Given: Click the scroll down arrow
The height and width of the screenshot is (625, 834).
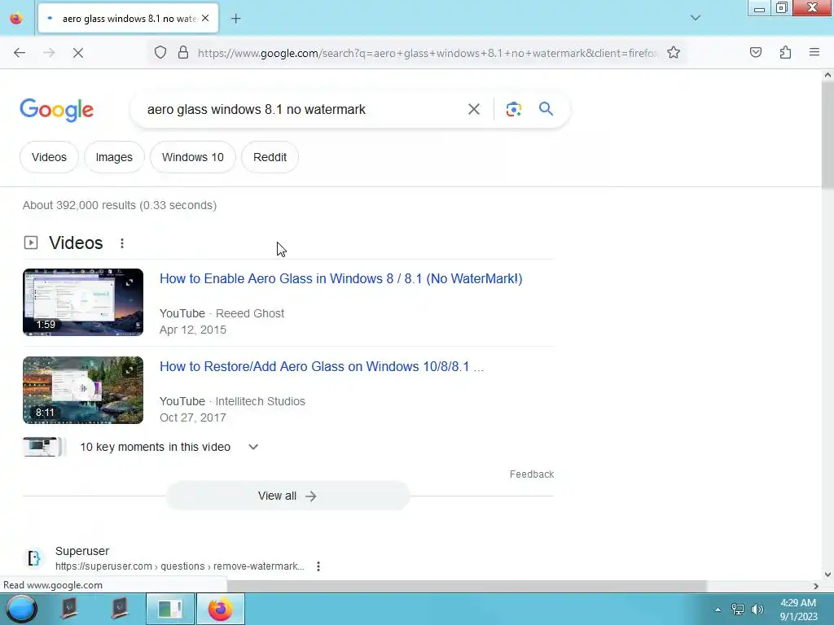Looking at the screenshot, I should tap(827, 574).
